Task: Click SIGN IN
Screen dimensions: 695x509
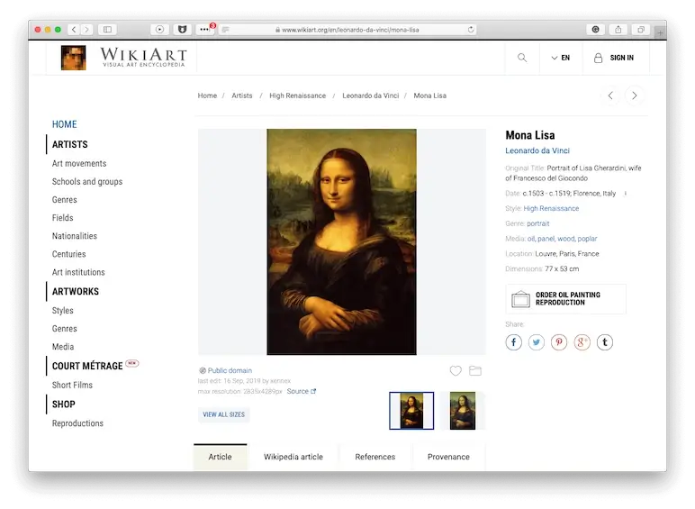Action: (x=614, y=58)
